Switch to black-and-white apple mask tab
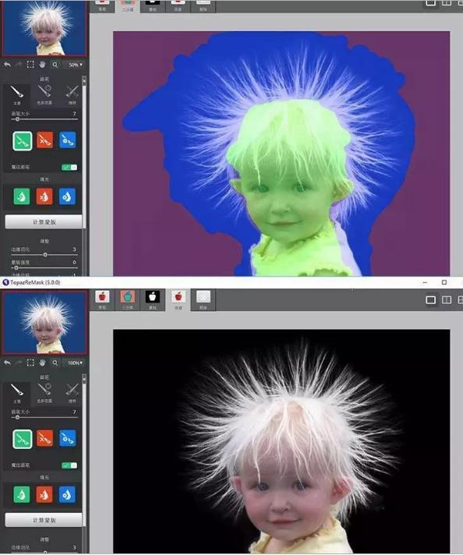The height and width of the screenshot is (555, 463). coord(153,299)
